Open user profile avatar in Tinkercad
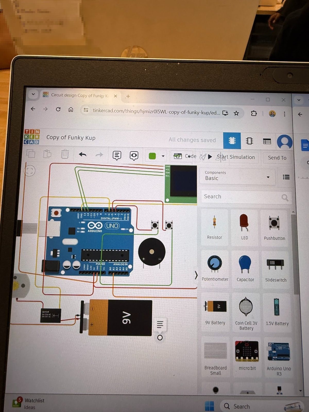Screen dimensions: 309x412 [285, 142]
